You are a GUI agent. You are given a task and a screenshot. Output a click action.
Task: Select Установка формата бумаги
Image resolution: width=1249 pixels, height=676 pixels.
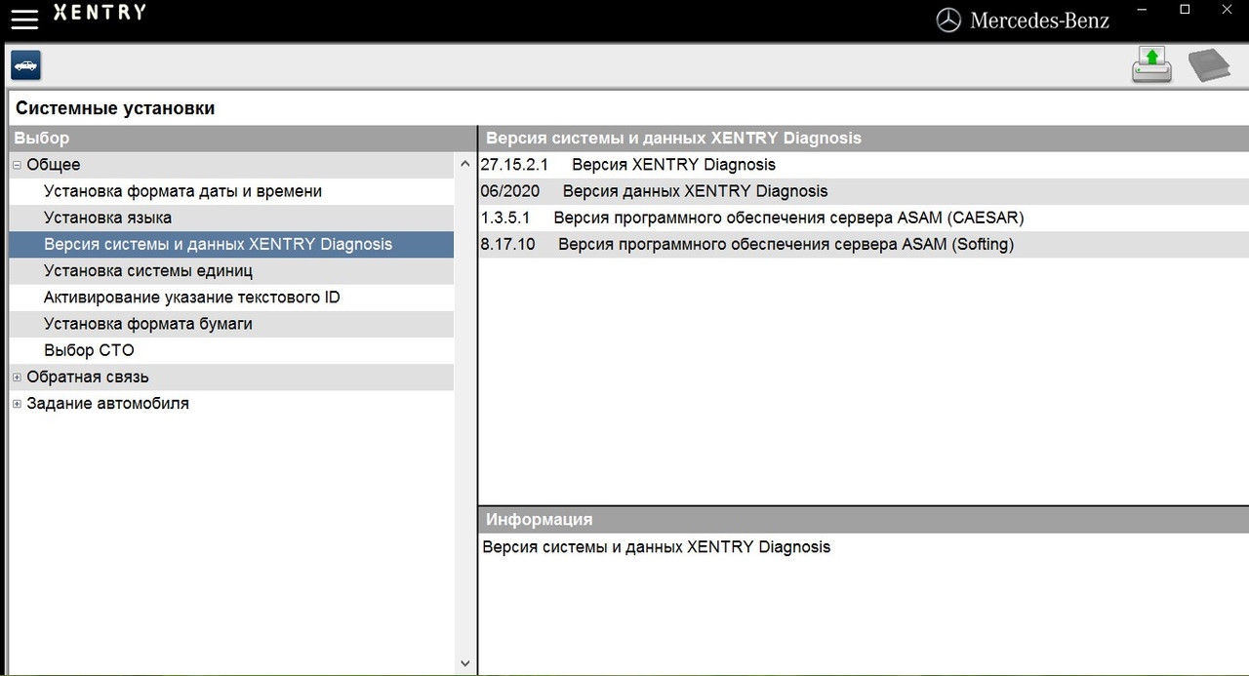pyautogui.click(x=231, y=323)
